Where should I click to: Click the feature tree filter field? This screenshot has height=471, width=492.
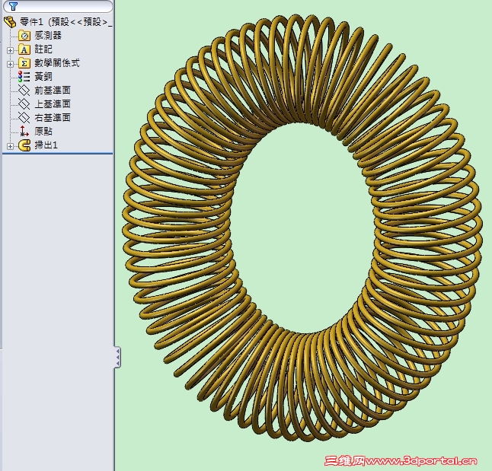[58, 6]
